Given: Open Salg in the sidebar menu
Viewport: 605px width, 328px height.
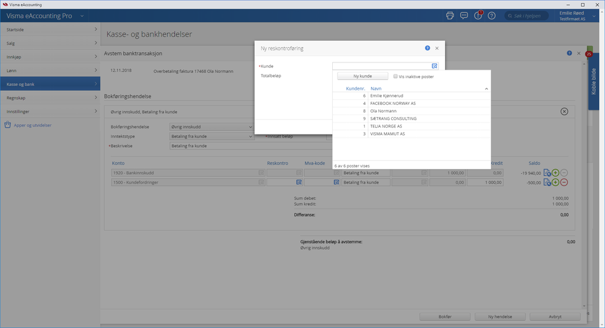Looking at the screenshot, I should [50, 43].
